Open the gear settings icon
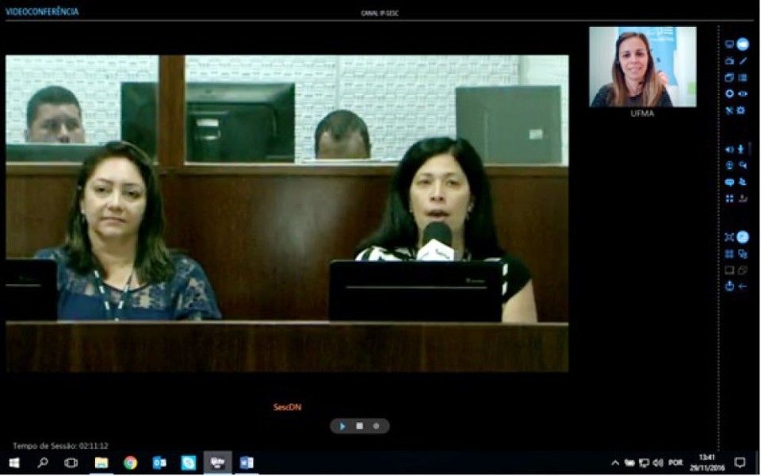 [x=741, y=110]
